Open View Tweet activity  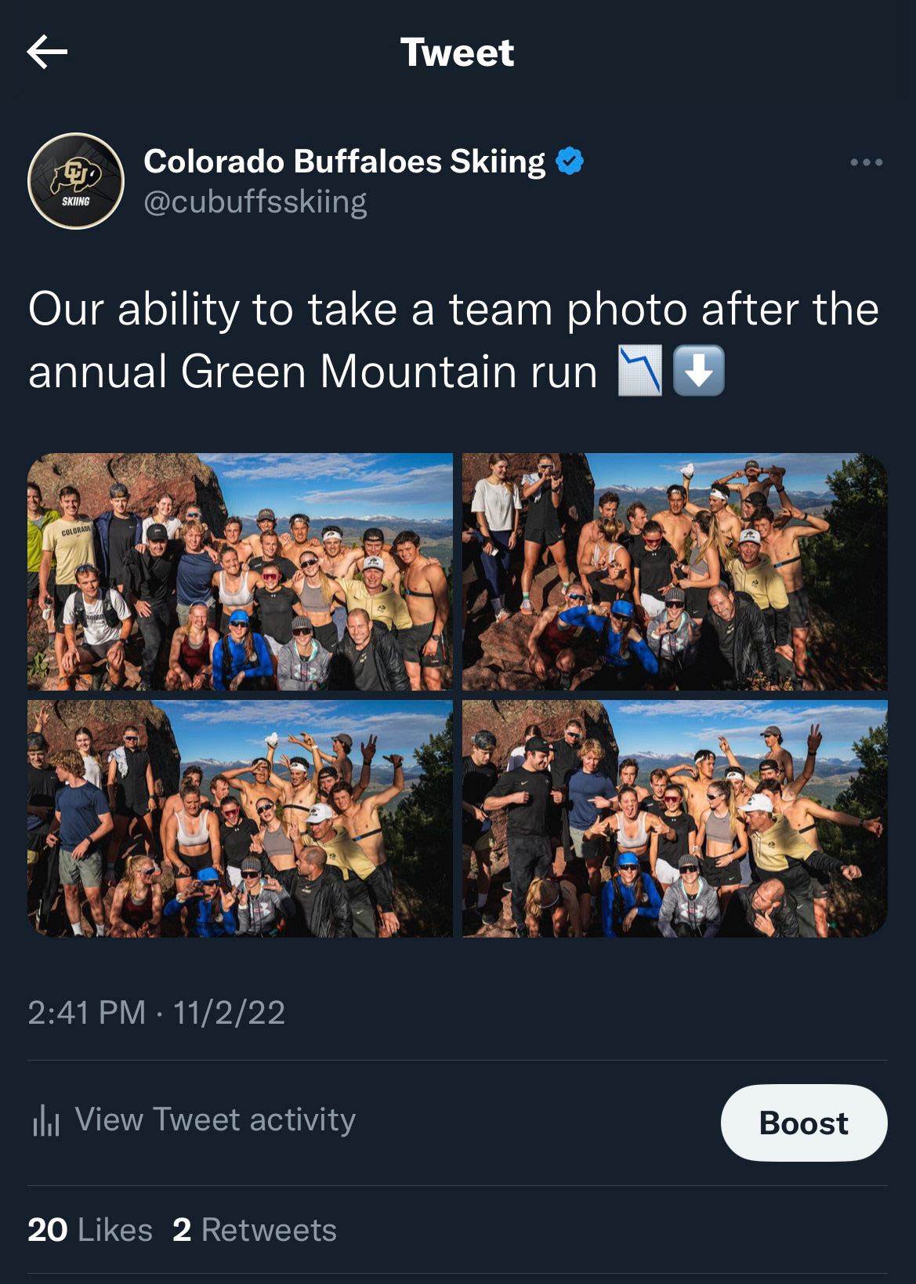coord(215,1119)
